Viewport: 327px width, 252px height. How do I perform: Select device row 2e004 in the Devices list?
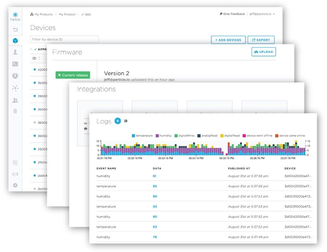(39, 176)
